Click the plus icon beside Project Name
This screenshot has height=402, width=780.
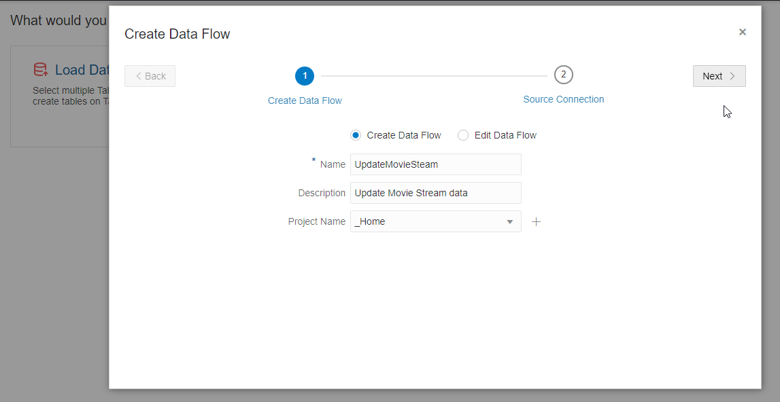click(x=536, y=222)
